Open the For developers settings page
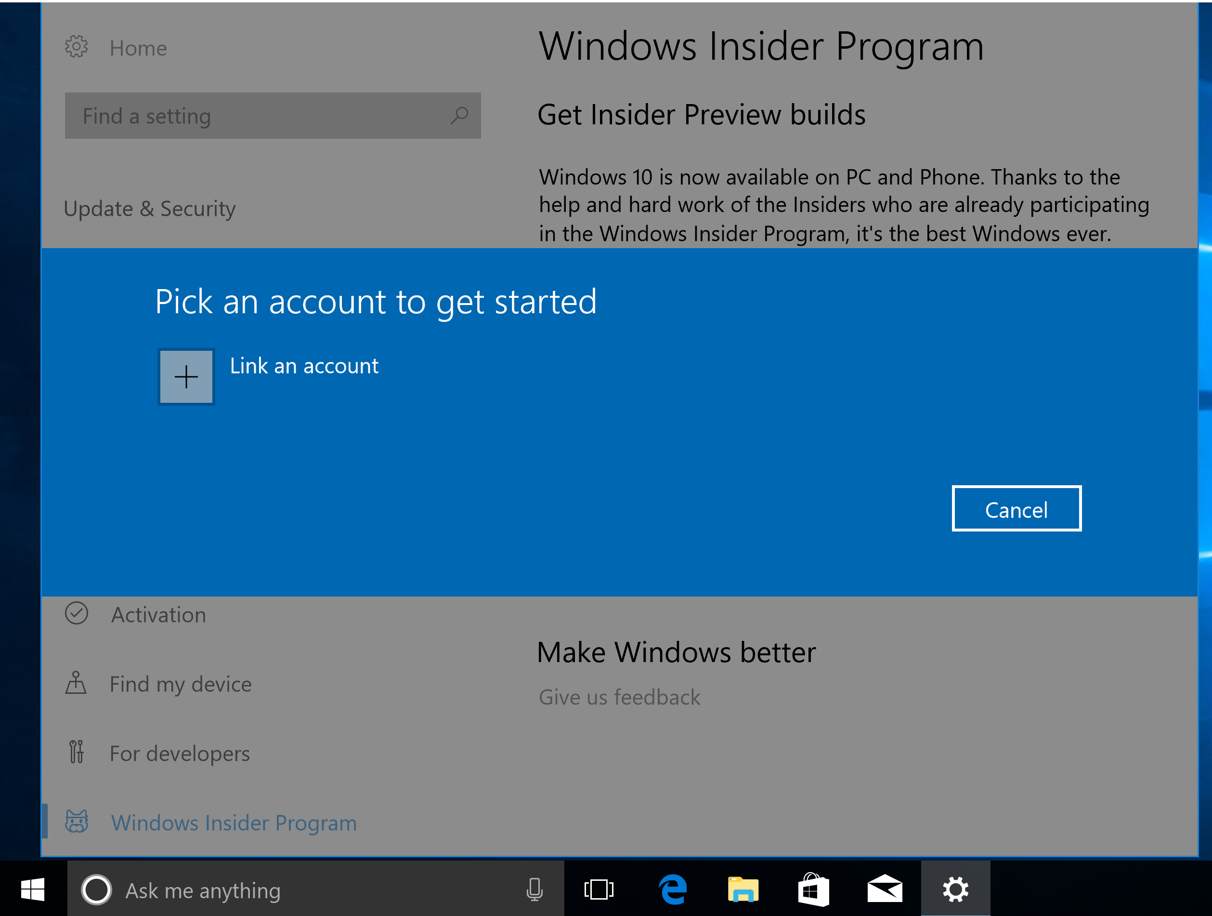 [x=179, y=754]
